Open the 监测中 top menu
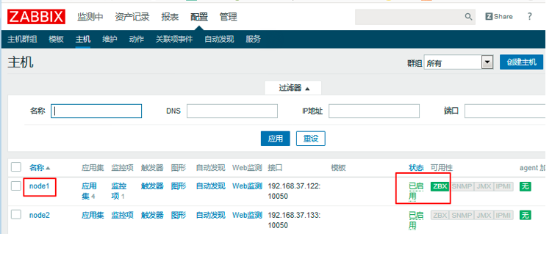The image size is (552, 275). 90,17
